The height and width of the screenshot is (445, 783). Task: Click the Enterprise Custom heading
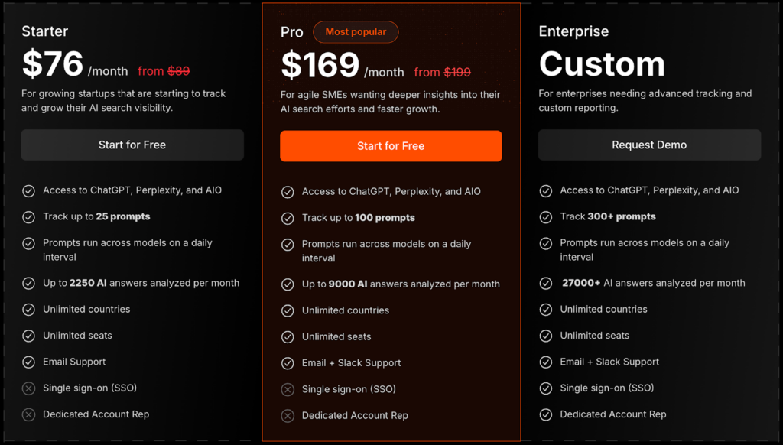click(602, 64)
